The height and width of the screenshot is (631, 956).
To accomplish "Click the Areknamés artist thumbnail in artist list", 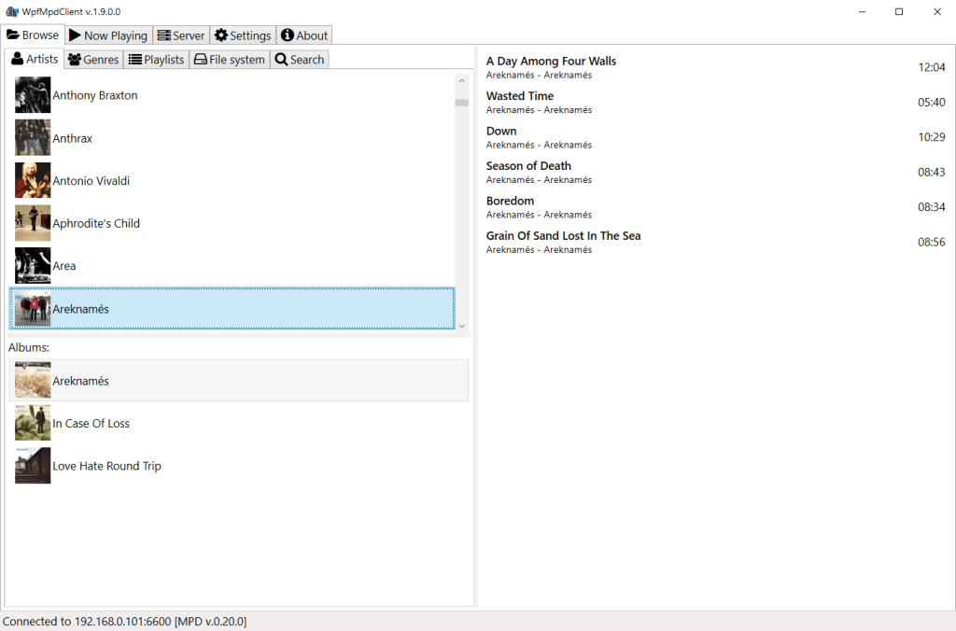I will (33, 308).
